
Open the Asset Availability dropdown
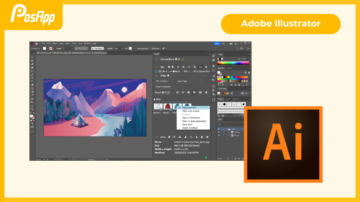click(165, 87)
